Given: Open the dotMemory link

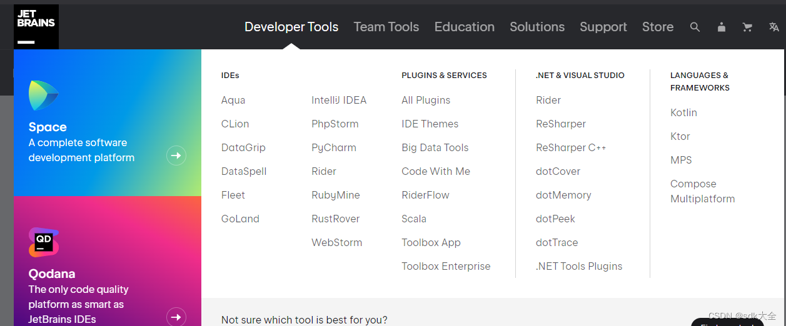Looking at the screenshot, I should [563, 195].
